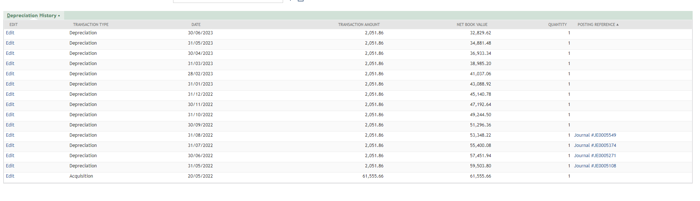The height and width of the screenshot is (201, 700).
Task: Edit the 31/08/2022 depreciation row
Action: [10, 135]
